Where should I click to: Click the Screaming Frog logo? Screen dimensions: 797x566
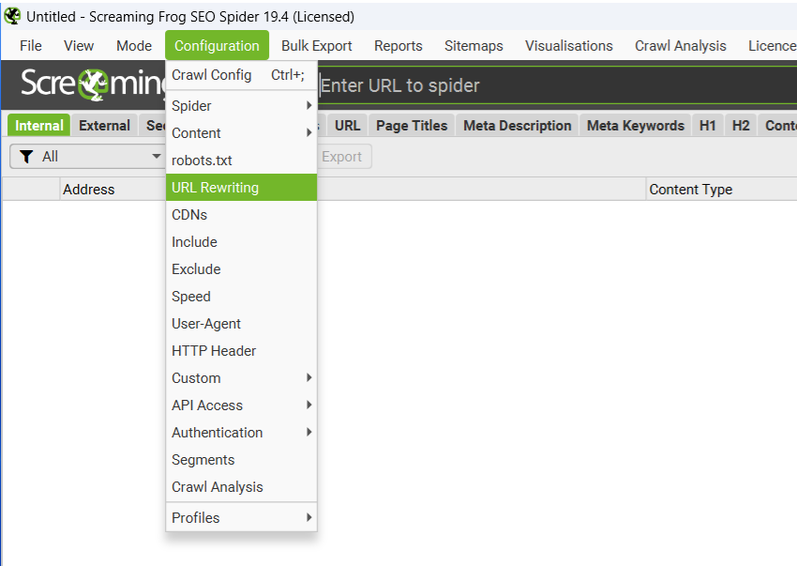tap(93, 84)
